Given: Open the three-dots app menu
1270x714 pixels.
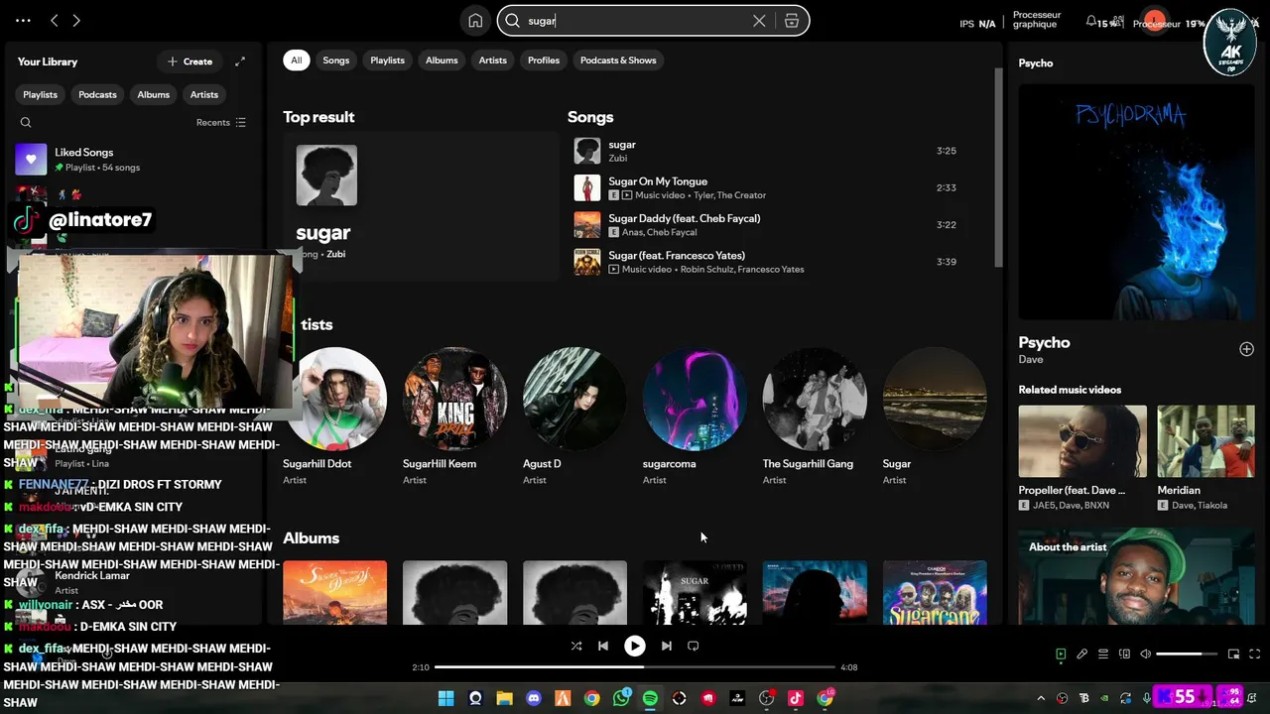Looking at the screenshot, I should pos(23,21).
